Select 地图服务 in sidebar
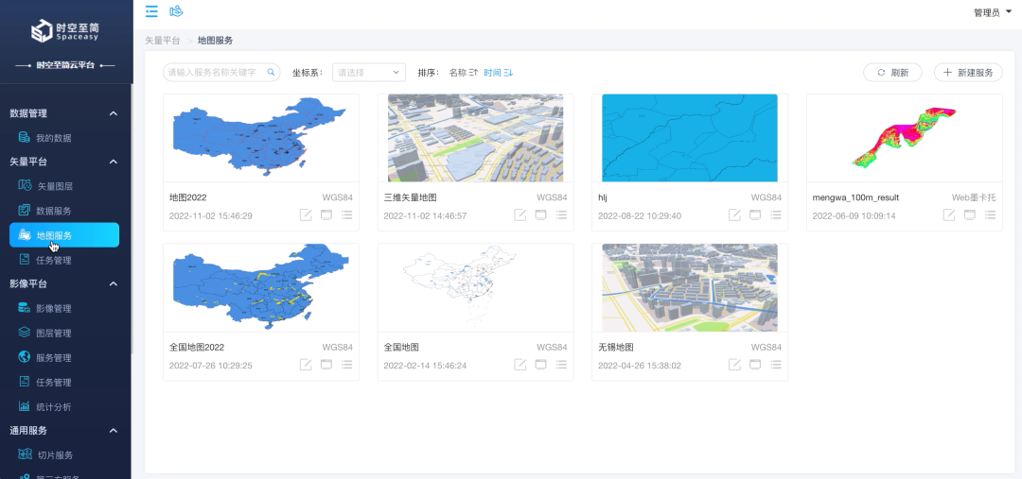The image size is (1022, 479). (x=64, y=235)
